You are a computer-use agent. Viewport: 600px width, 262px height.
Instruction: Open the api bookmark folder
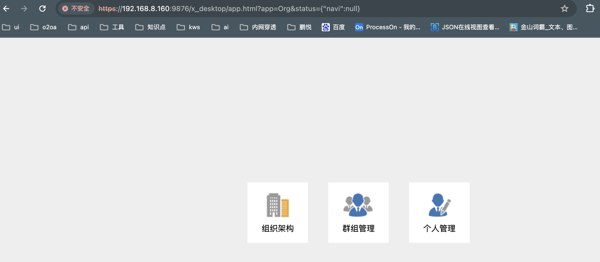78,27
